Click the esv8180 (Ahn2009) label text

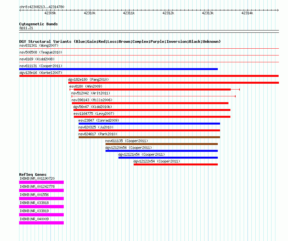[86, 86]
